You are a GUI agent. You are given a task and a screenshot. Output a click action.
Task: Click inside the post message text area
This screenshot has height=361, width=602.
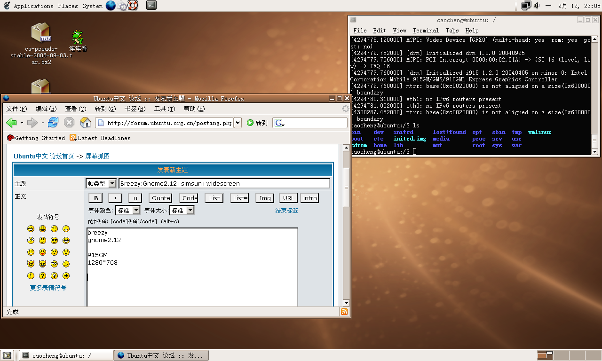point(192,267)
